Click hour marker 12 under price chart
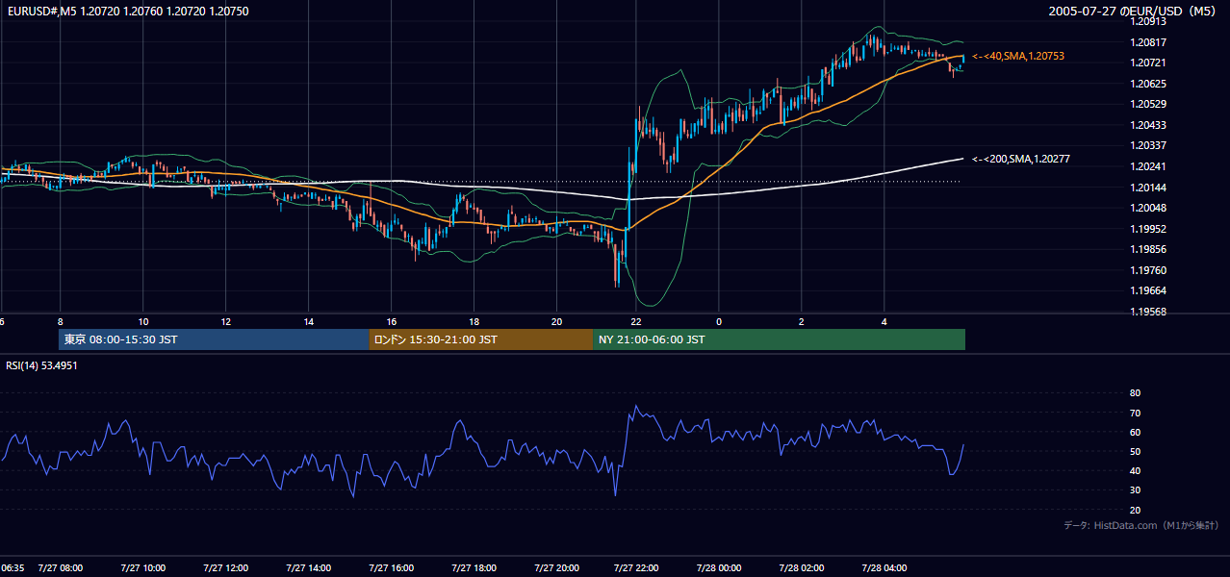1230x577 pixels. tap(226, 321)
